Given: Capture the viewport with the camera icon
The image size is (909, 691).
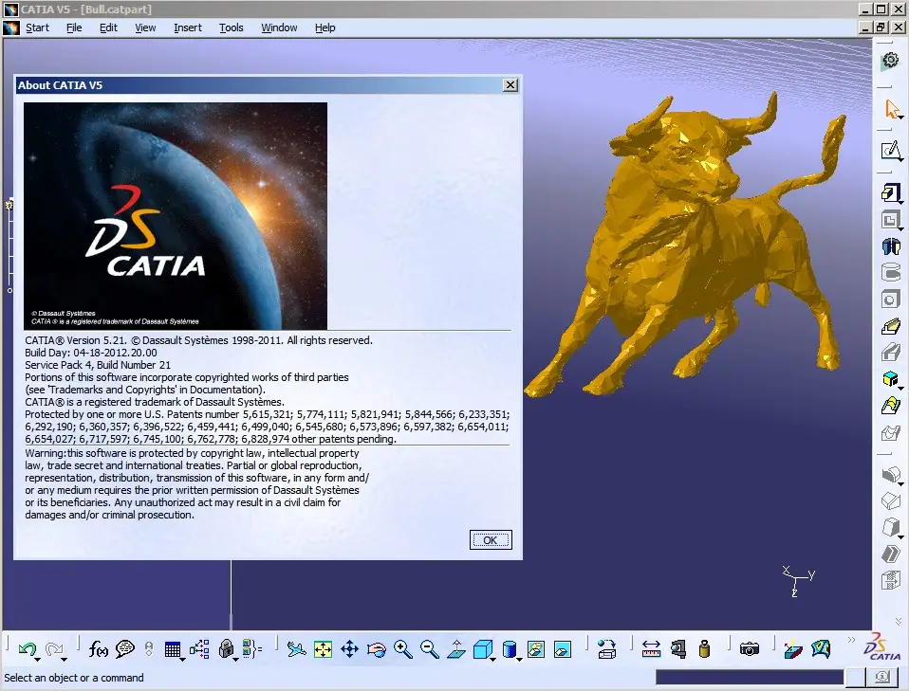Looking at the screenshot, I should pos(749,649).
